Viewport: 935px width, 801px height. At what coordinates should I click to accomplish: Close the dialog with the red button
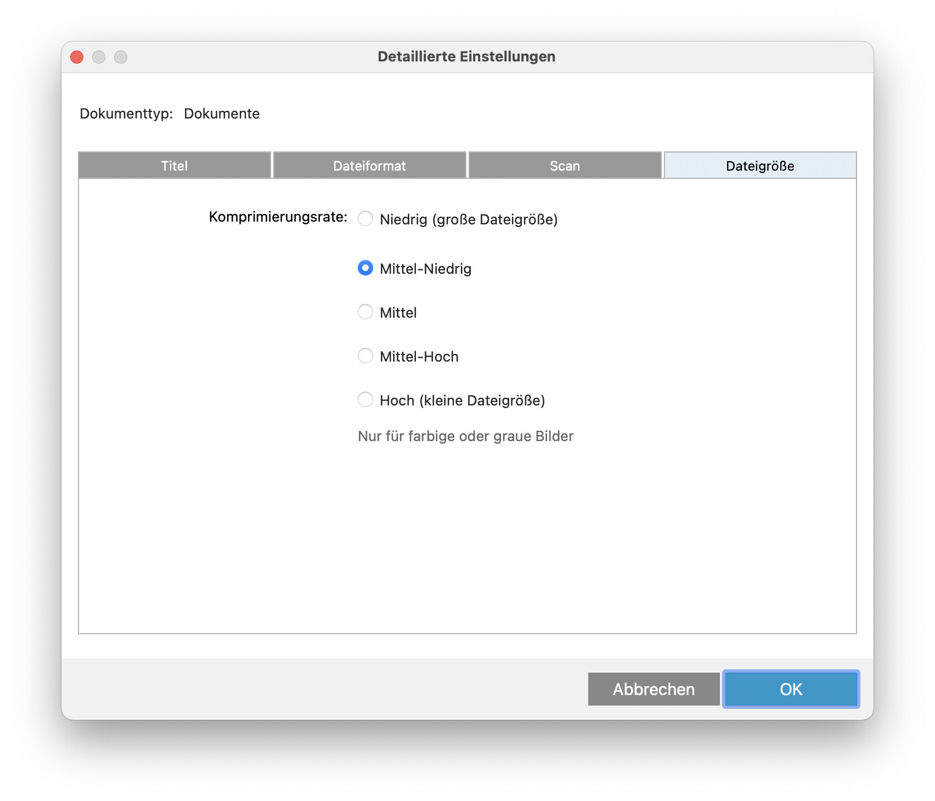pyautogui.click(x=77, y=57)
